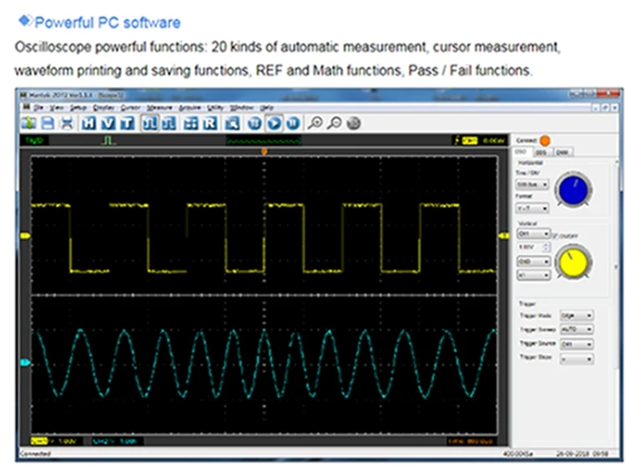This screenshot has width=626, height=473.
Task: Switch to the DDS tab
Action: 541,152
